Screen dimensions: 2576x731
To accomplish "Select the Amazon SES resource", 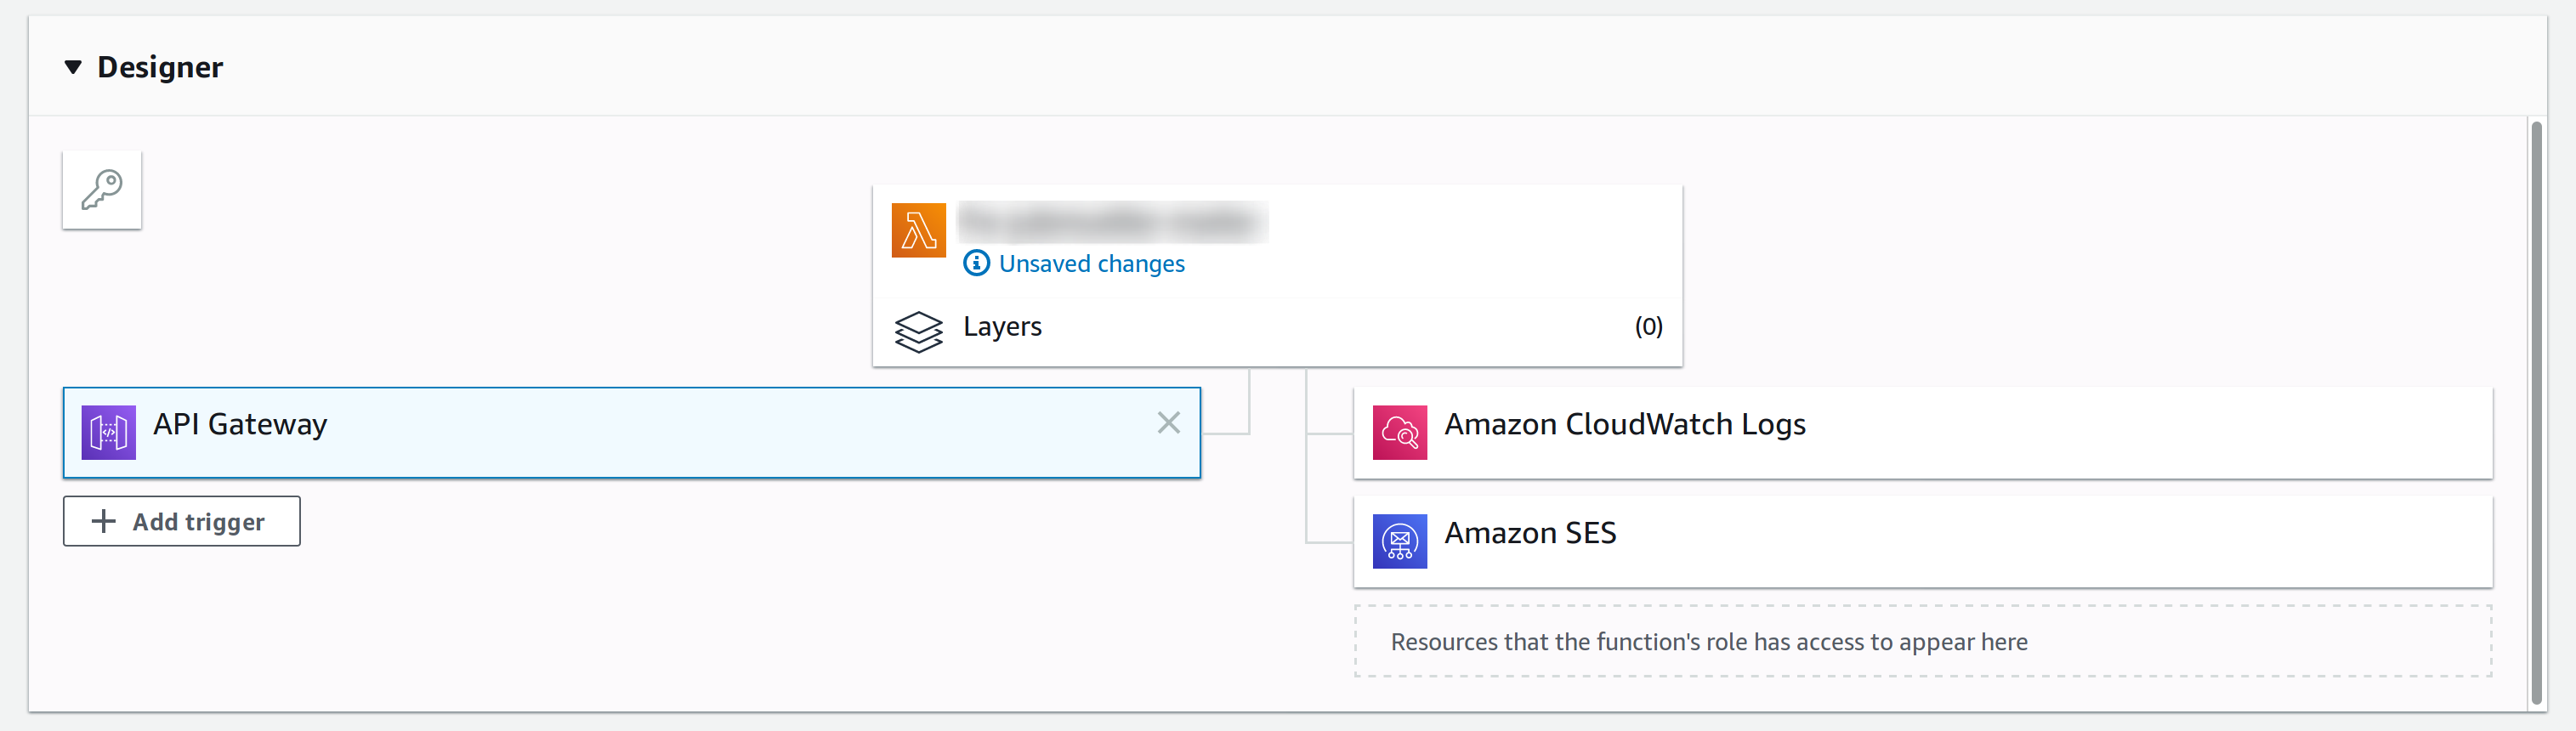I will click(1922, 541).
